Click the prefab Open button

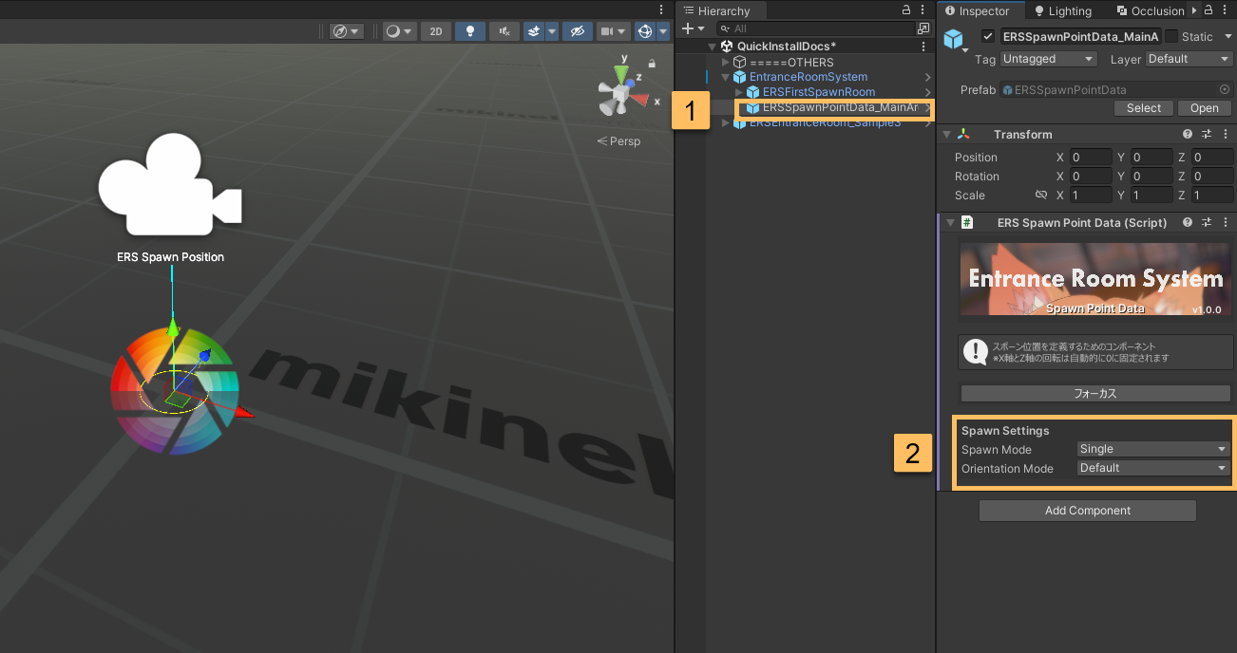(x=1204, y=108)
